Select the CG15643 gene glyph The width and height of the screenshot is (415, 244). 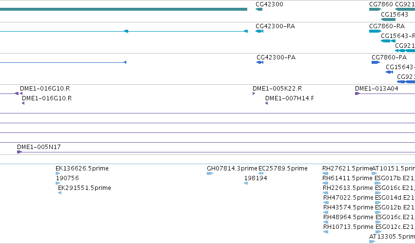pyautogui.click(x=388, y=19)
